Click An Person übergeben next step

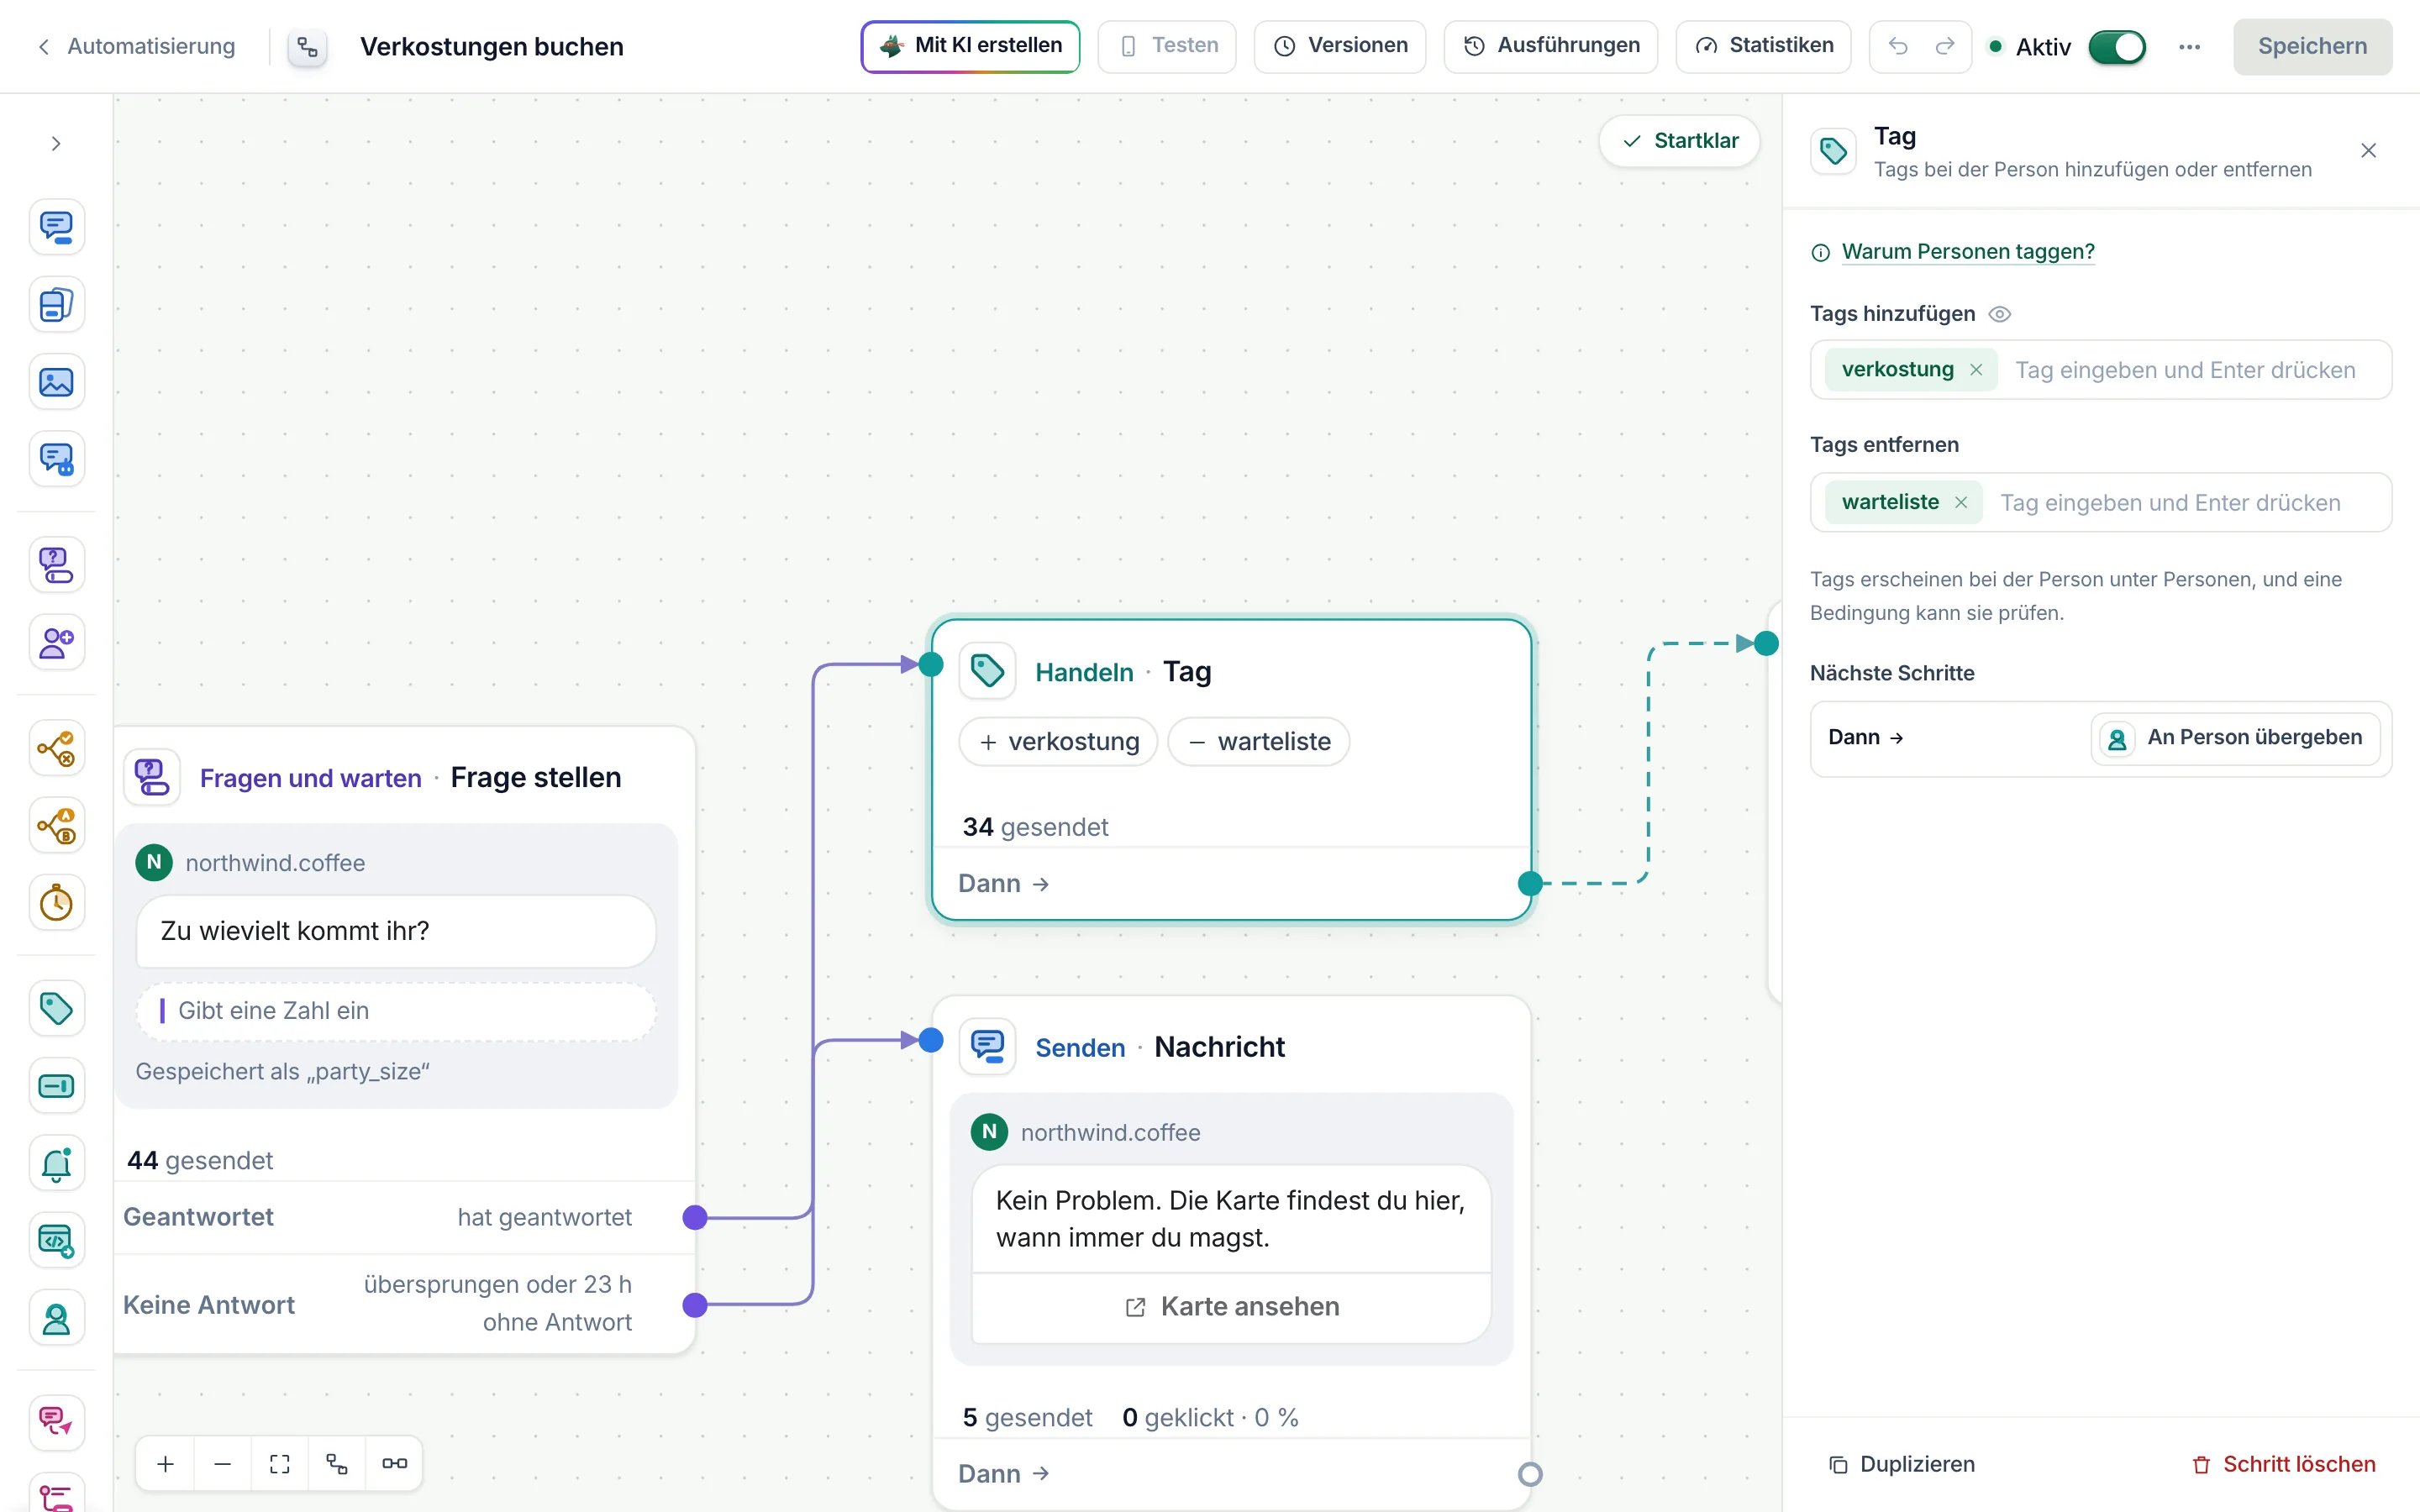[2235, 738]
